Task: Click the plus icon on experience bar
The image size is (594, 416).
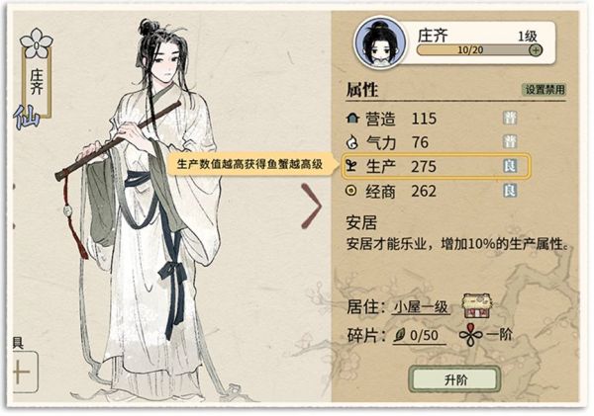Action: click(x=536, y=49)
